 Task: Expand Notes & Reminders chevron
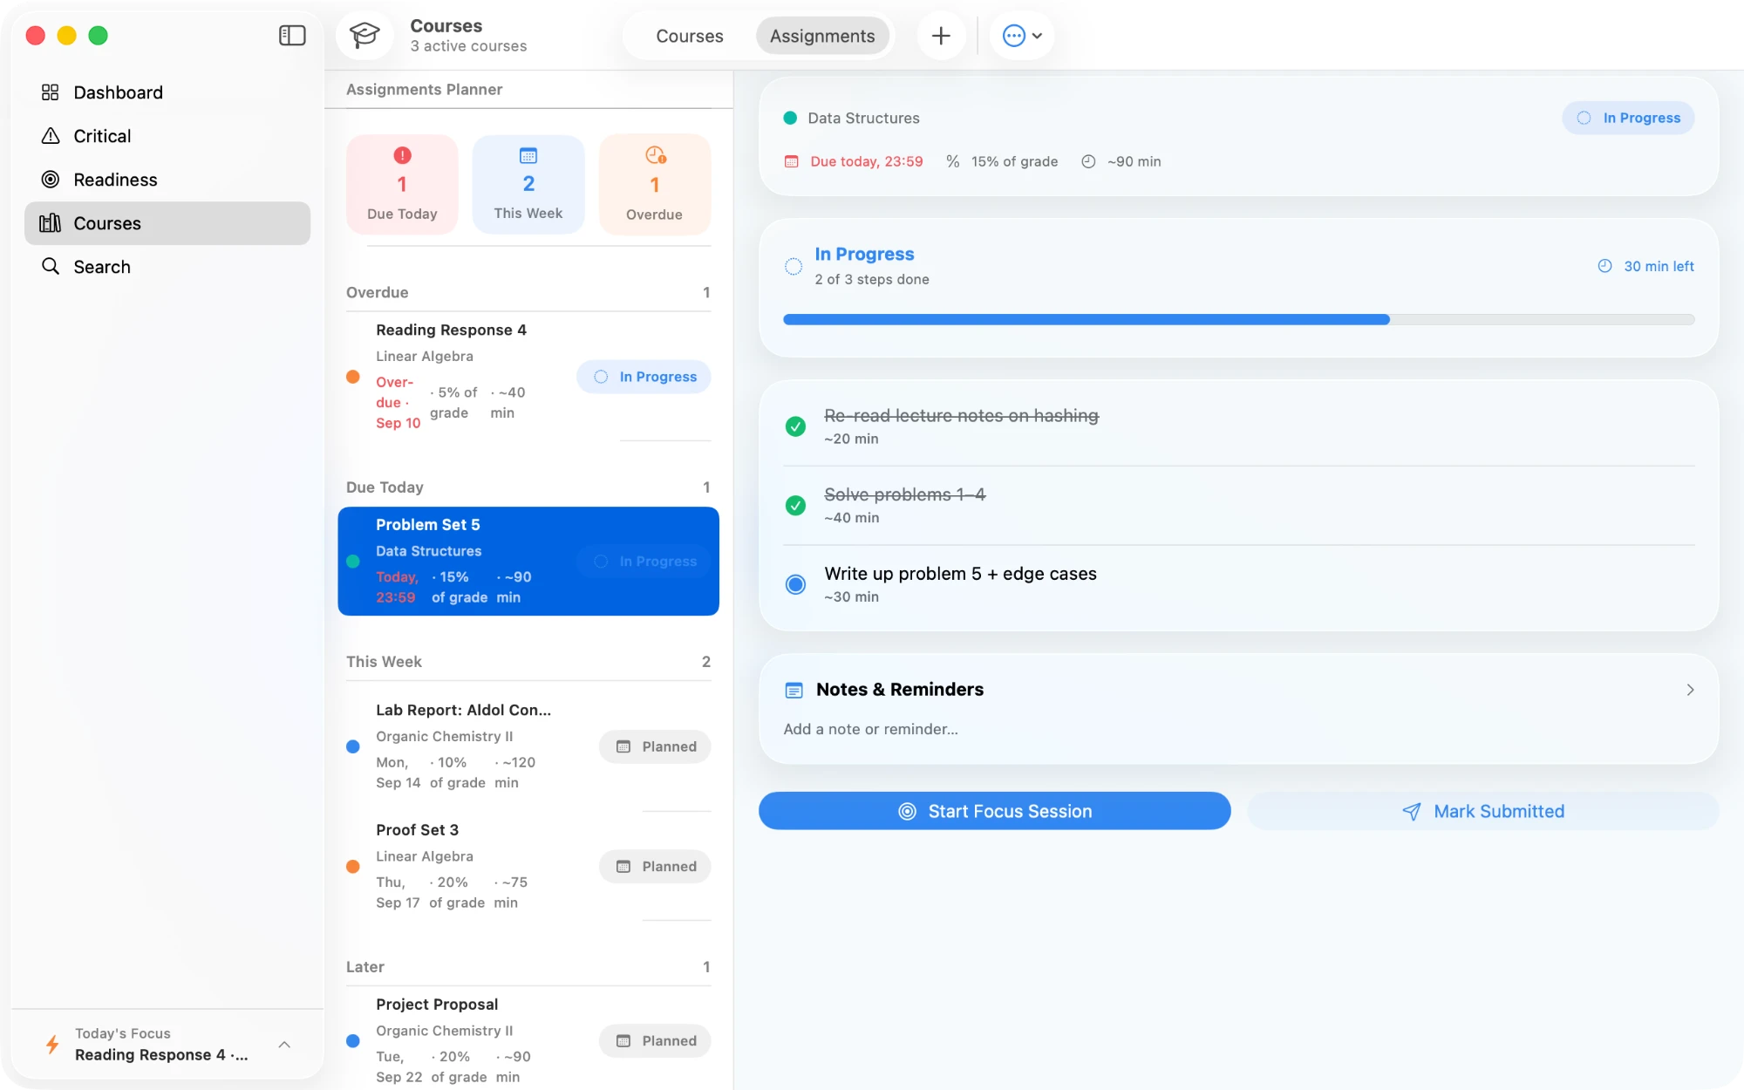click(x=1690, y=690)
